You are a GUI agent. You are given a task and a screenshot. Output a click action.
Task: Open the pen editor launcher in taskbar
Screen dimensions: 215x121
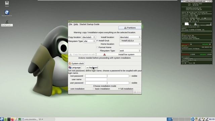click(16, 119)
